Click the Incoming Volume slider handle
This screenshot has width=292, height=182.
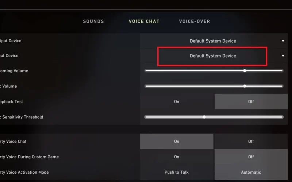tap(245, 71)
